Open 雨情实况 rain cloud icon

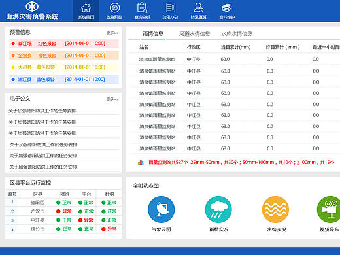coord(218,209)
